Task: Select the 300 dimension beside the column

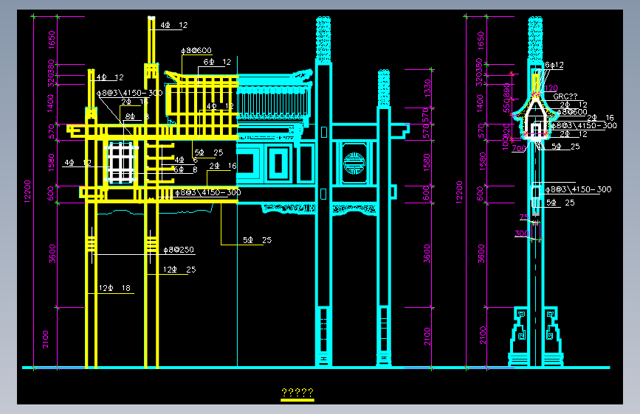Action: (x=522, y=234)
